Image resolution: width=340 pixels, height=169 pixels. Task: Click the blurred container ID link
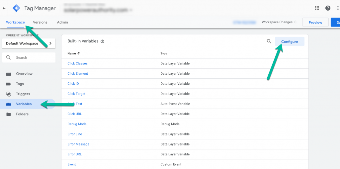point(244,22)
